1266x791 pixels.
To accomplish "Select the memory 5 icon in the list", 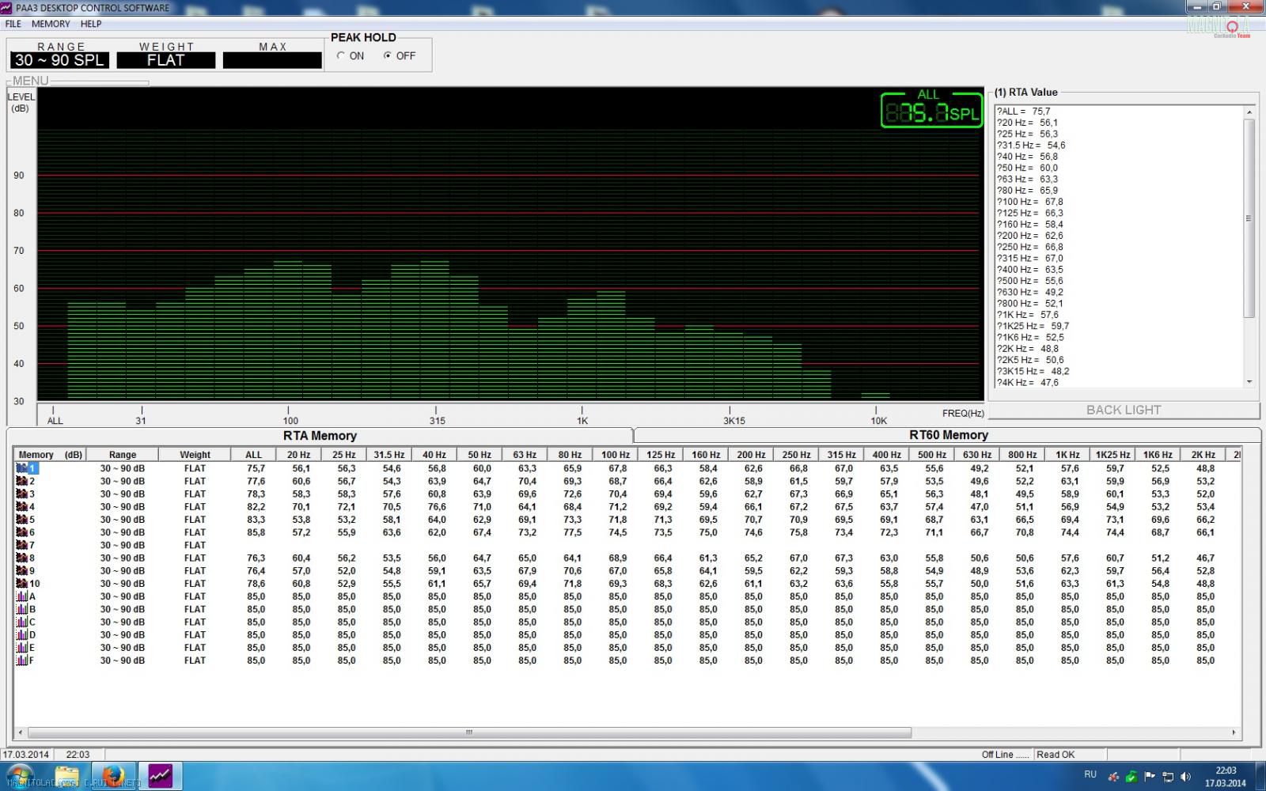I will click(x=22, y=520).
